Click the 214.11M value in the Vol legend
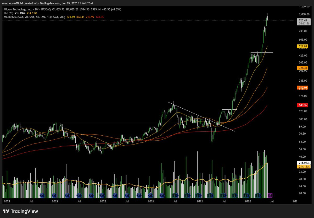 (32, 13)
